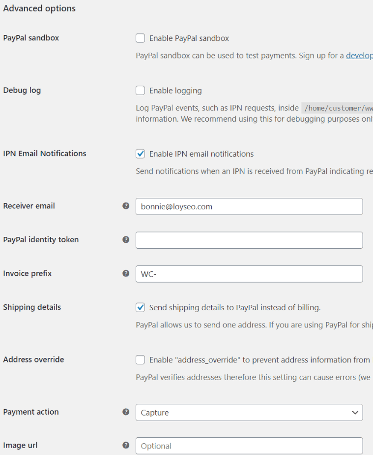The height and width of the screenshot is (455, 373).
Task: Click the Debug log row label
Action: (x=22, y=90)
